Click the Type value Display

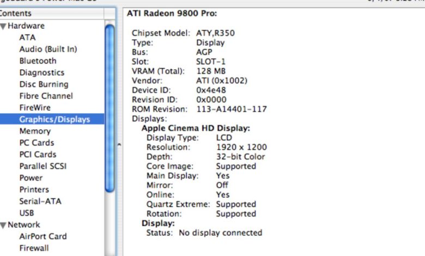tap(210, 42)
